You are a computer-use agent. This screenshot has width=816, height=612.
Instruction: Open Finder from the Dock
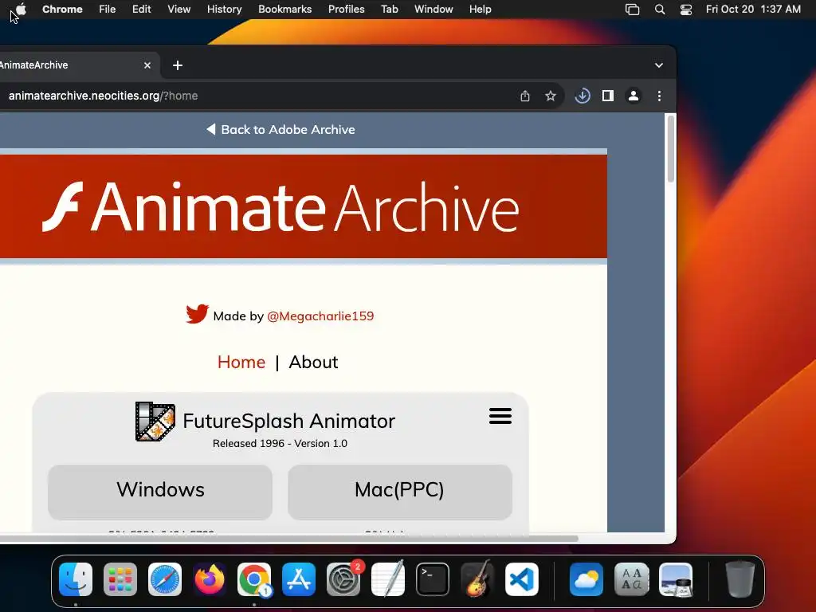[76, 579]
